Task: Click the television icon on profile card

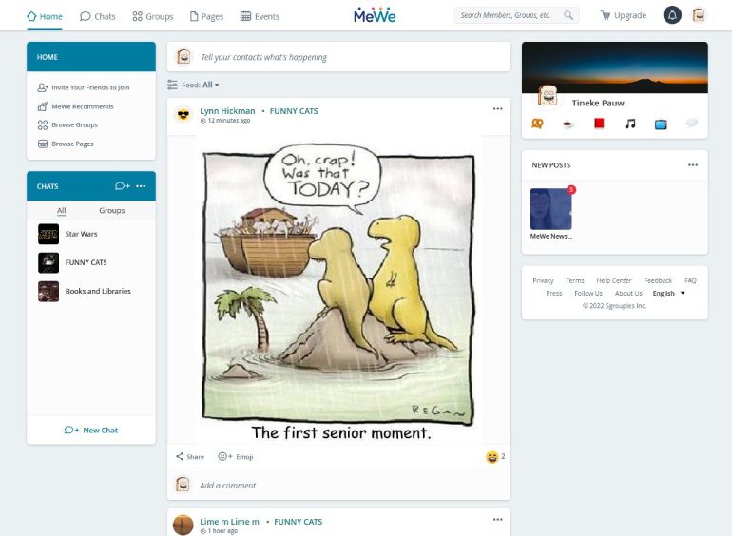Action: pyautogui.click(x=661, y=124)
